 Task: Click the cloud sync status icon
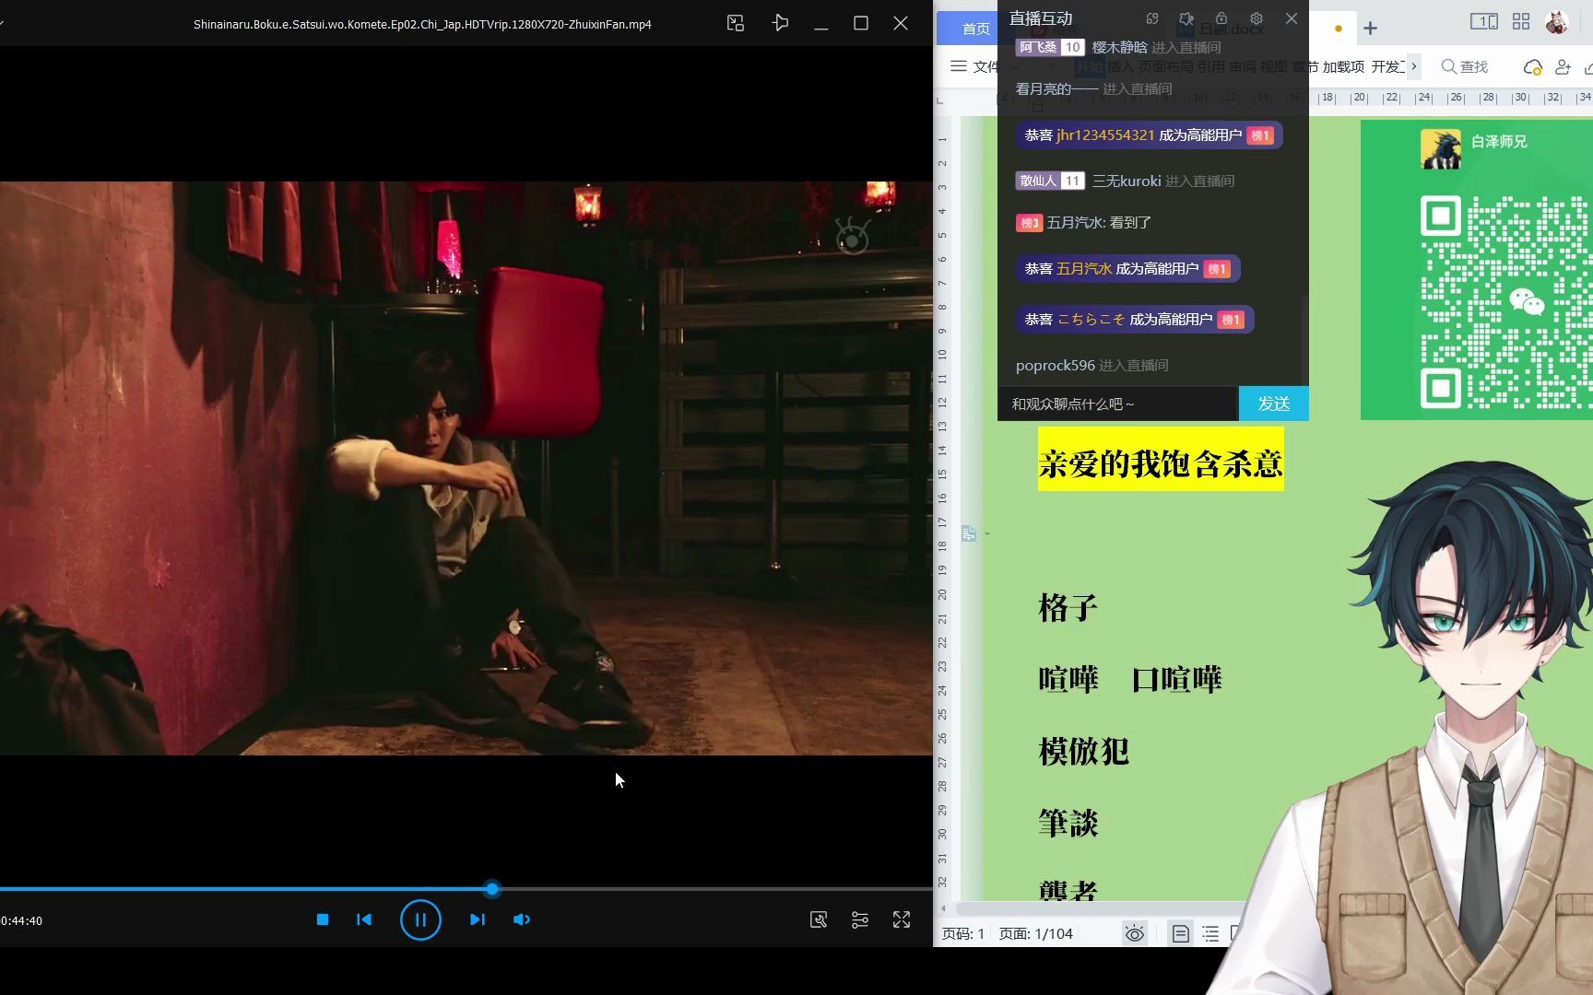click(1532, 67)
